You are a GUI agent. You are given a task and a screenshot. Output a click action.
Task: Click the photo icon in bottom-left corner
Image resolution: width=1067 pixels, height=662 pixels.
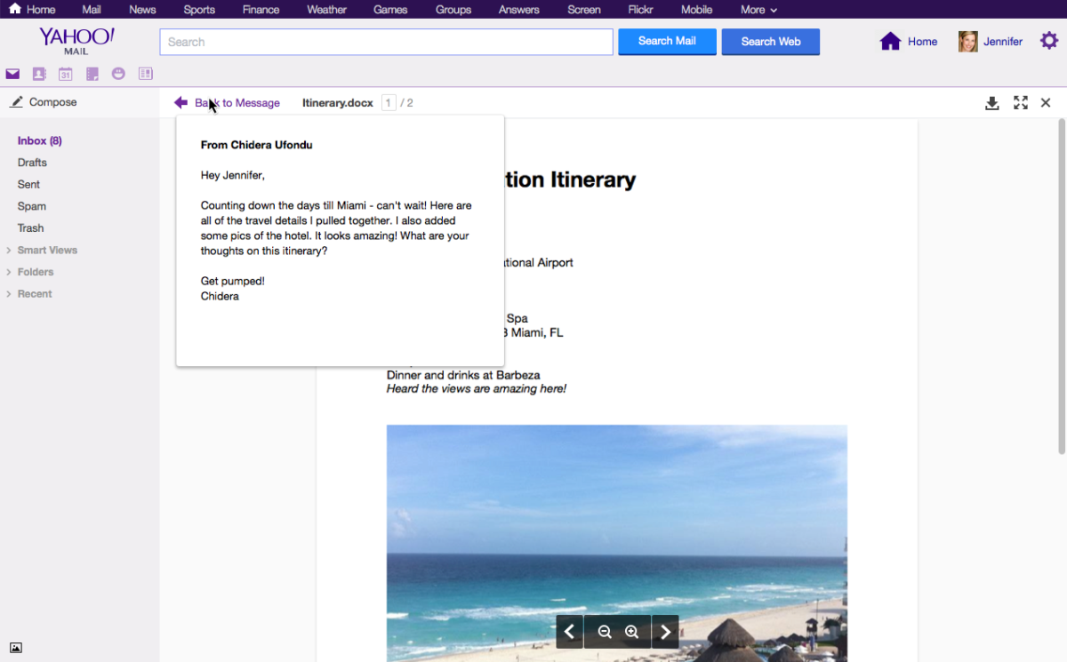16,648
